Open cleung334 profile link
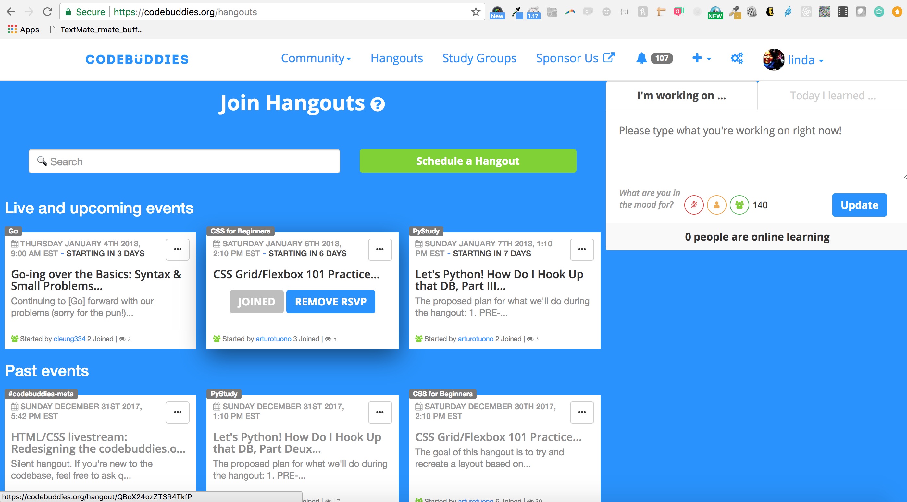Image resolution: width=907 pixels, height=502 pixels. pyautogui.click(x=69, y=339)
